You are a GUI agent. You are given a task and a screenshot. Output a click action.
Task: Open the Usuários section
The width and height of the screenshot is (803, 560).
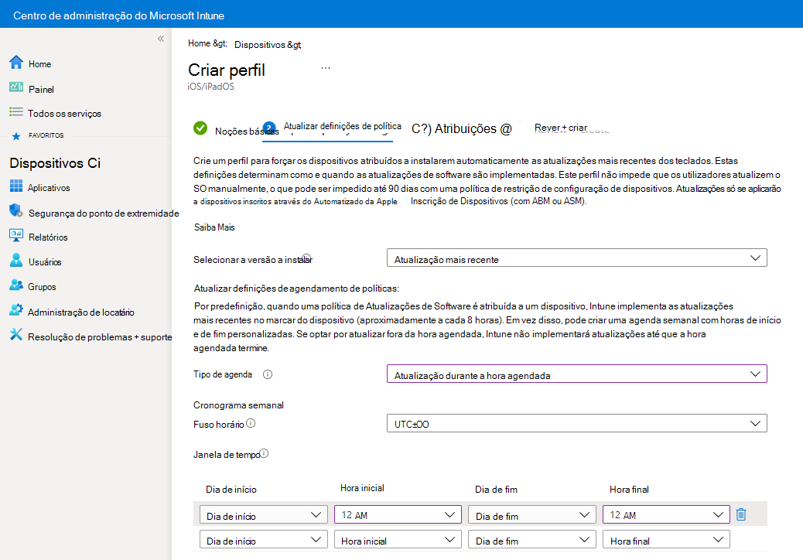coord(17,258)
